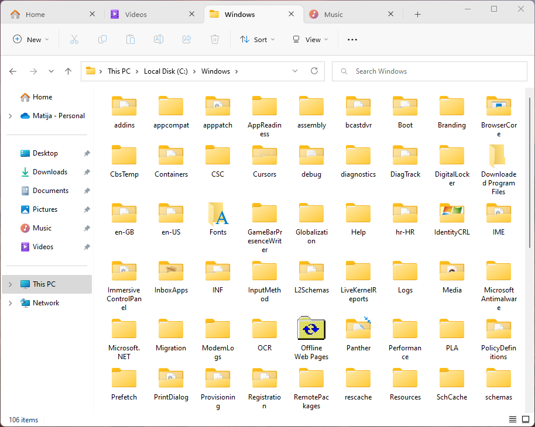
Task: Switch to details view in status bar
Action: pos(513,419)
